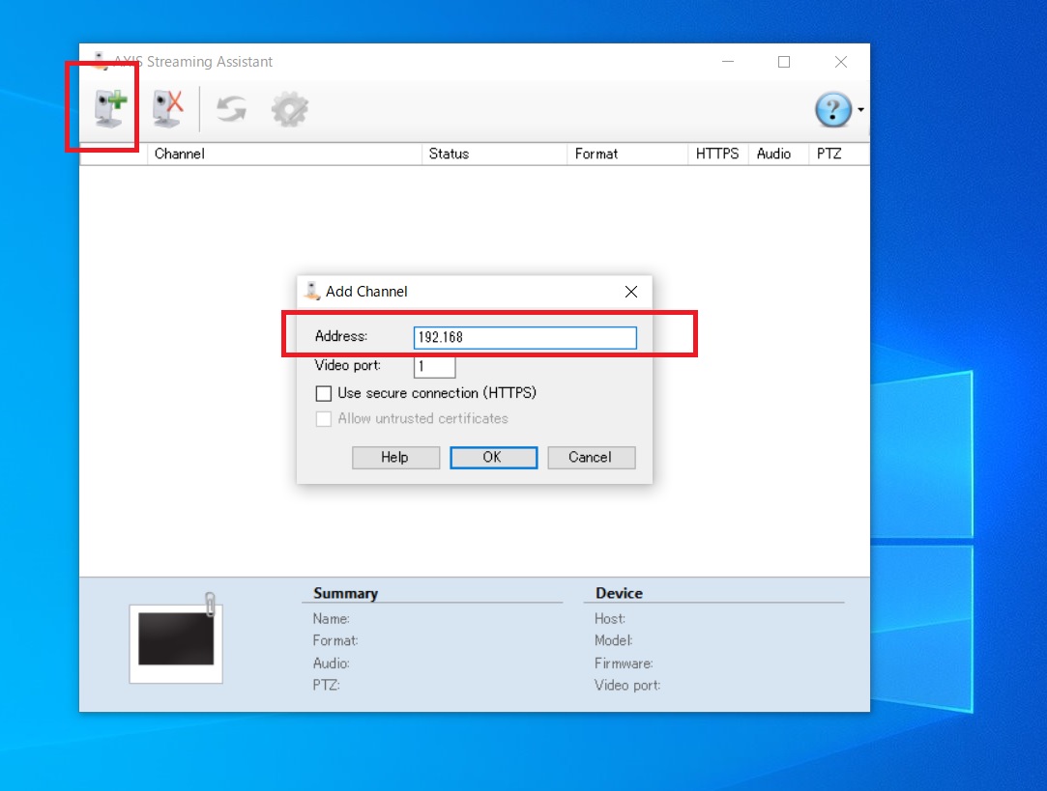The width and height of the screenshot is (1047, 791).
Task: Click the Format column header
Action: pyautogui.click(x=627, y=155)
